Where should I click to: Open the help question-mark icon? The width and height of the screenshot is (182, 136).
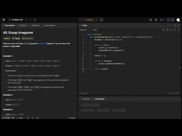38,118
